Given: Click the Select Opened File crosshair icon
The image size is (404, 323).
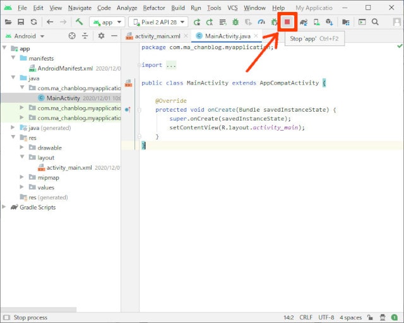Looking at the screenshot, I should pos(72,36).
